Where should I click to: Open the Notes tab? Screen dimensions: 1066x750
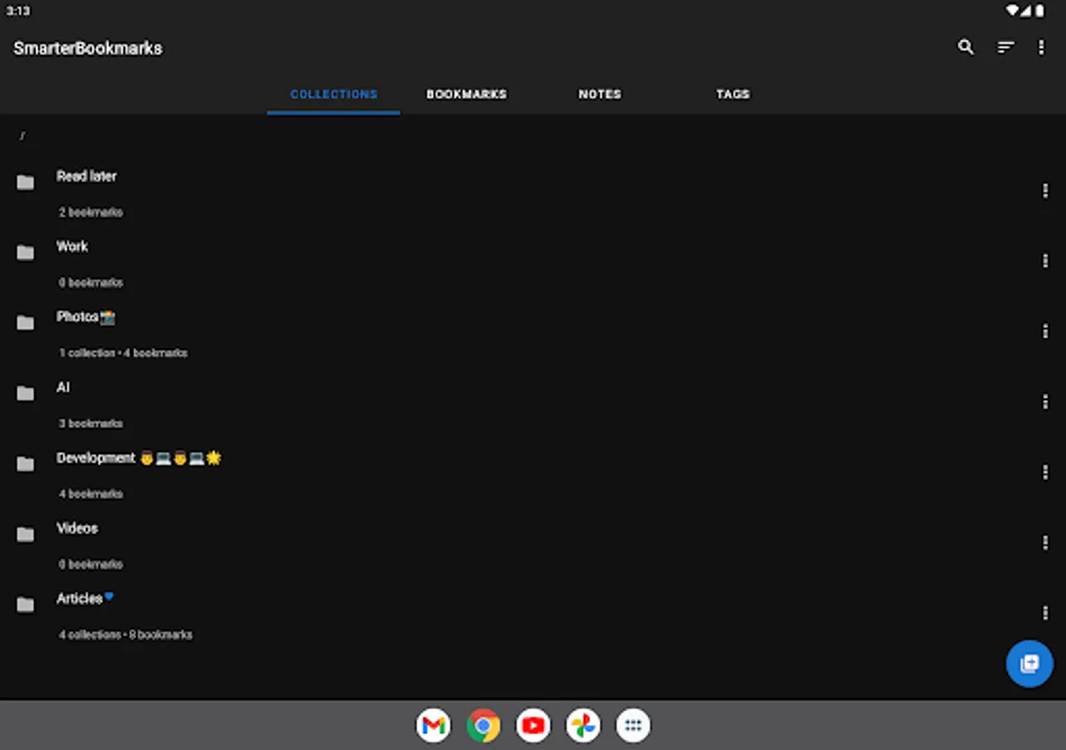599,94
